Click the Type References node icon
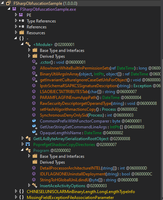 pos(22,21)
